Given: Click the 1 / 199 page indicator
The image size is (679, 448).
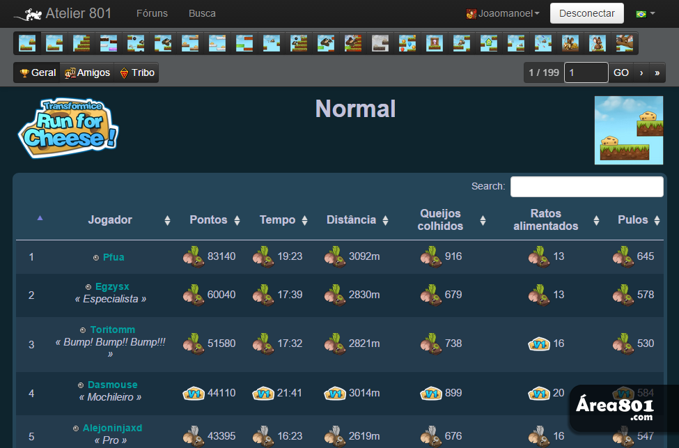Looking at the screenshot, I should [x=544, y=72].
